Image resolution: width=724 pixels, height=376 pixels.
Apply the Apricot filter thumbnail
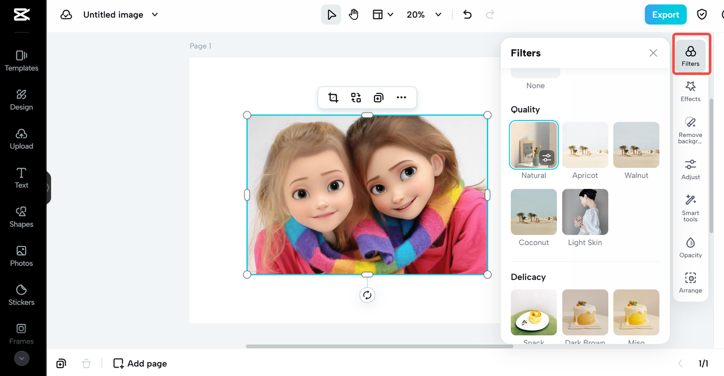click(585, 145)
